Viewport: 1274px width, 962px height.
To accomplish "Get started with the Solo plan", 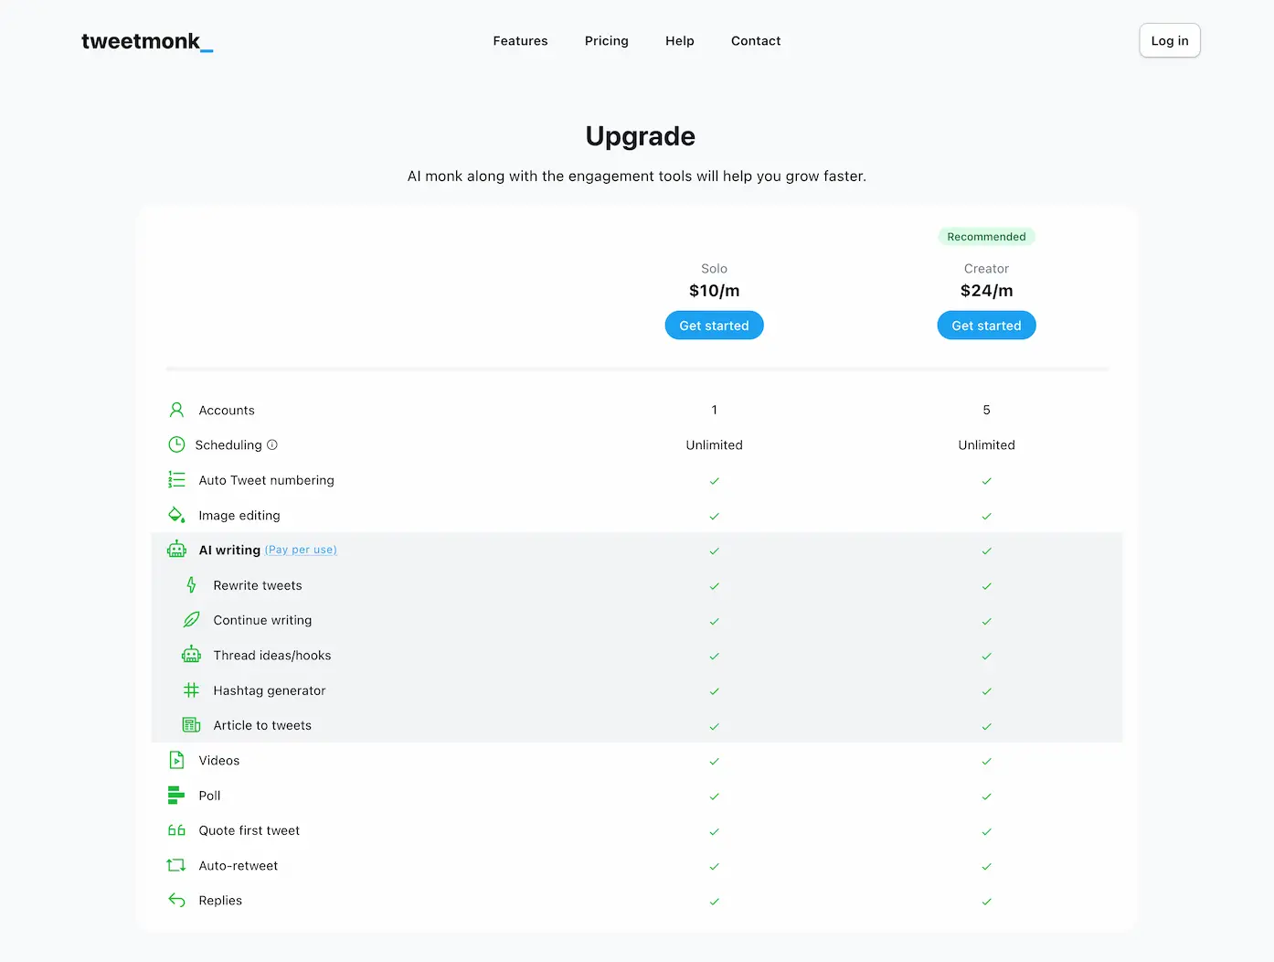I will click(x=714, y=326).
